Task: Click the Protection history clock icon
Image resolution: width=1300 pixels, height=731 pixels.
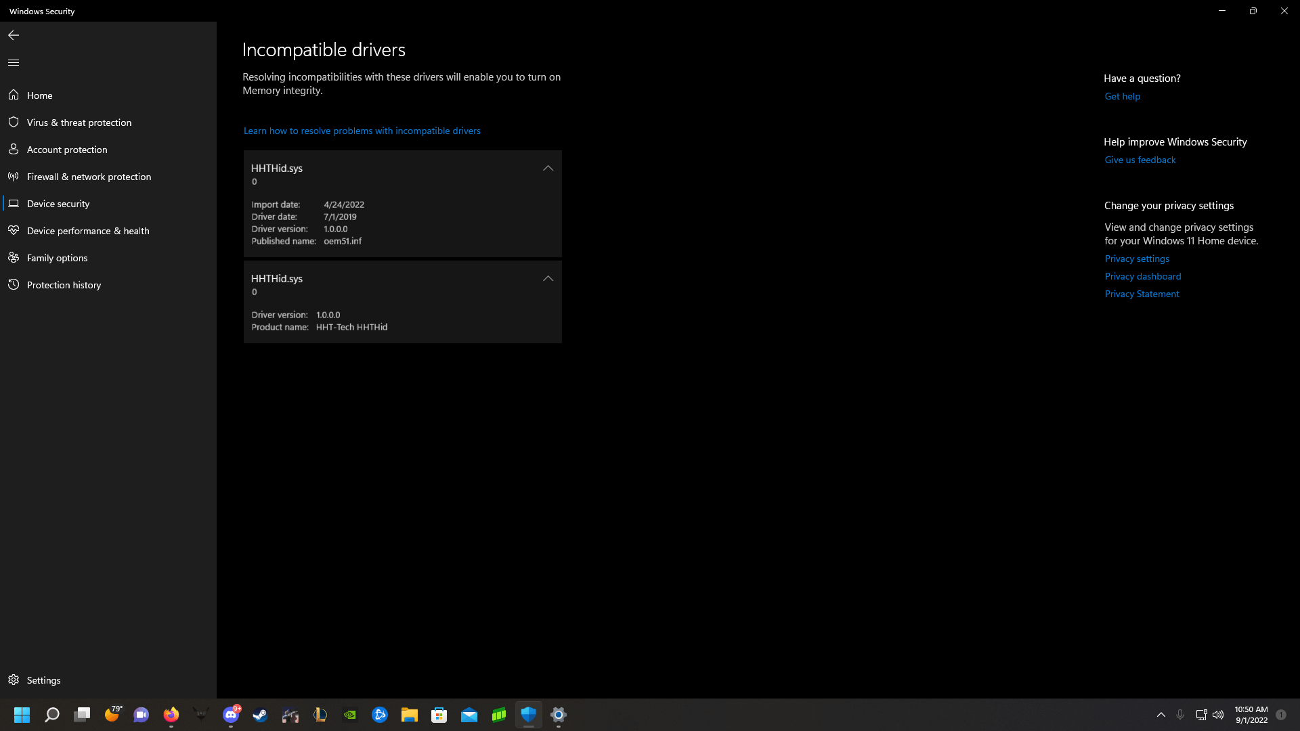Action: tap(14, 284)
